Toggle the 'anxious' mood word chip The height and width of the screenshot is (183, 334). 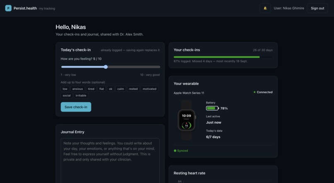pyautogui.click(x=77, y=89)
